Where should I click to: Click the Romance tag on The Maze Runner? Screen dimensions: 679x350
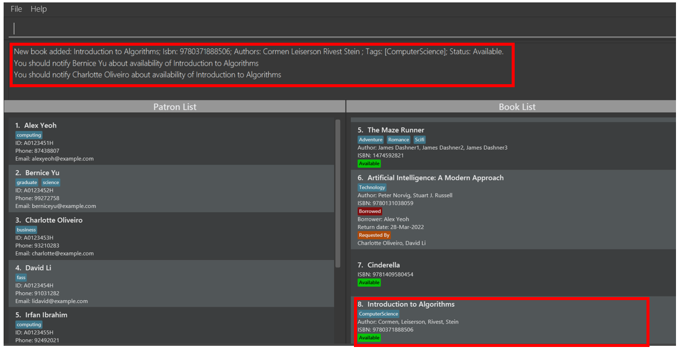click(x=398, y=140)
